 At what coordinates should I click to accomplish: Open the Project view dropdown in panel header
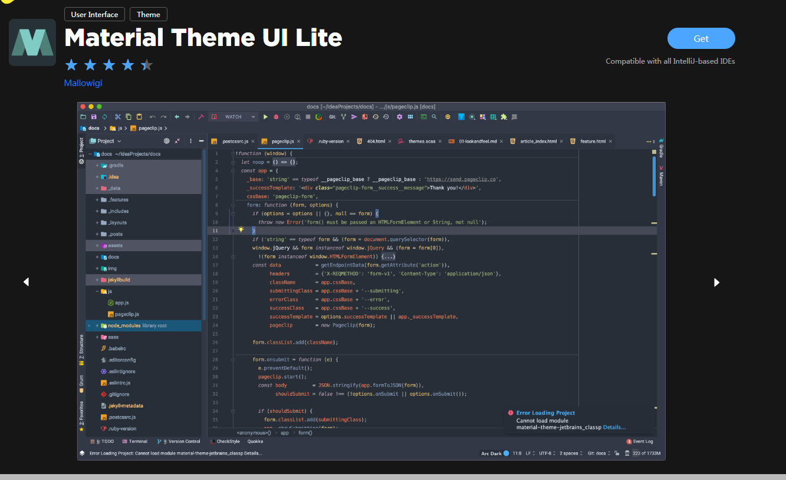(x=105, y=141)
